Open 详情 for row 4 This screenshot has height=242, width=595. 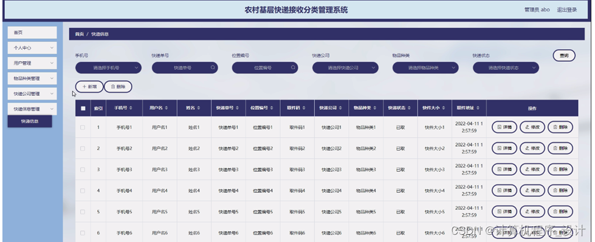click(x=504, y=190)
